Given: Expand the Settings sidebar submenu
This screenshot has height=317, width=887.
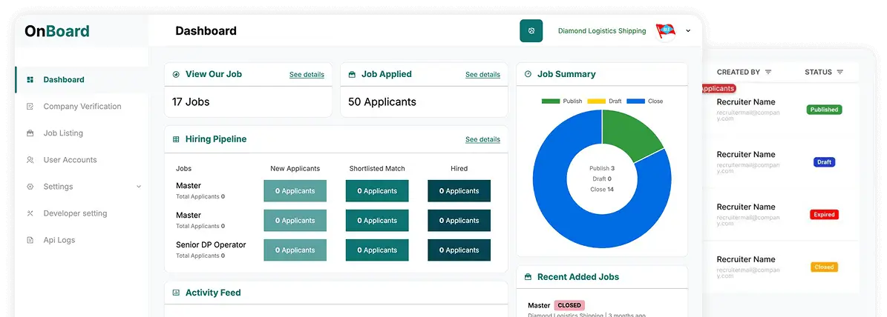Looking at the screenshot, I should [x=139, y=187].
